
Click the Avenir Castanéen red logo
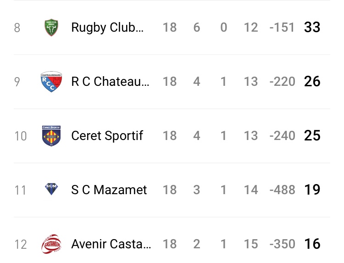pyautogui.click(x=51, y=244)
